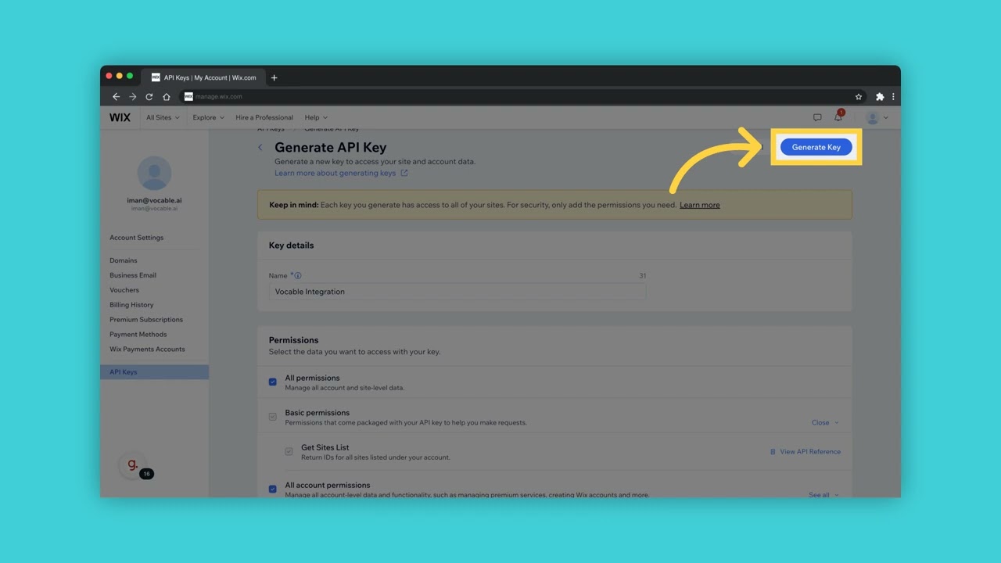
Task: Open the All Sites dropdown
Action: click(163, 117)
